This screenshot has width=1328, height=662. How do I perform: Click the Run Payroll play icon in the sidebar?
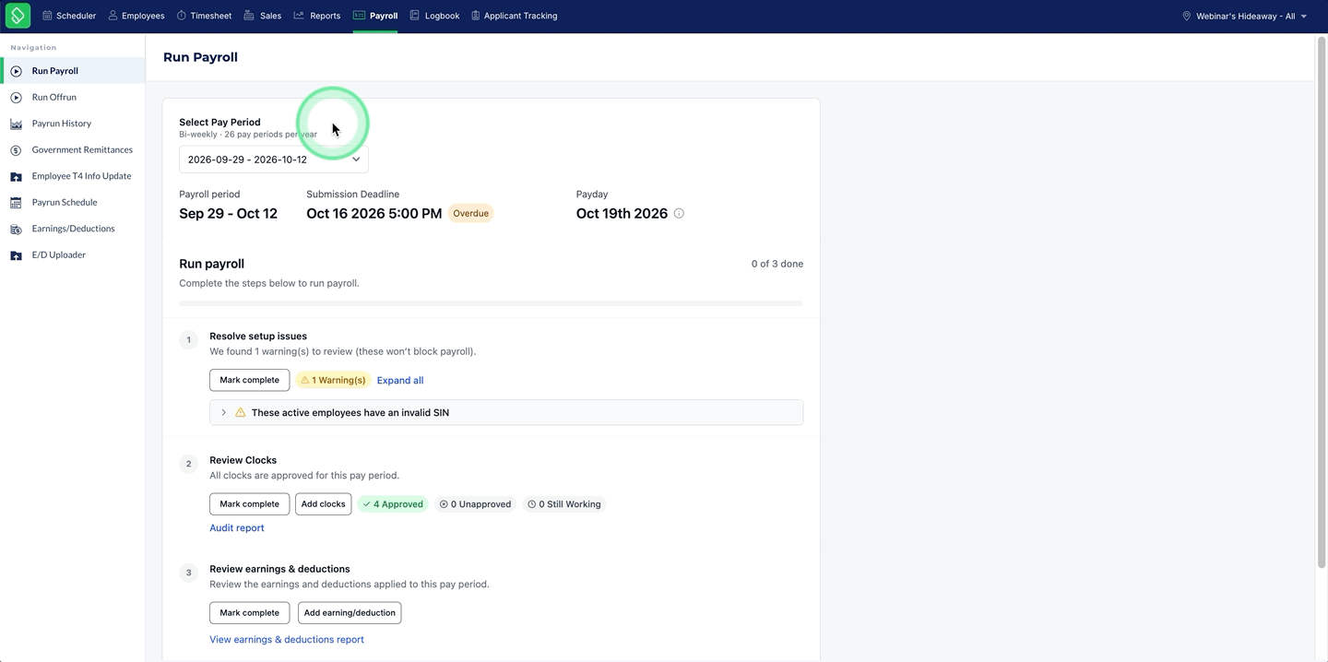point(16,71)
